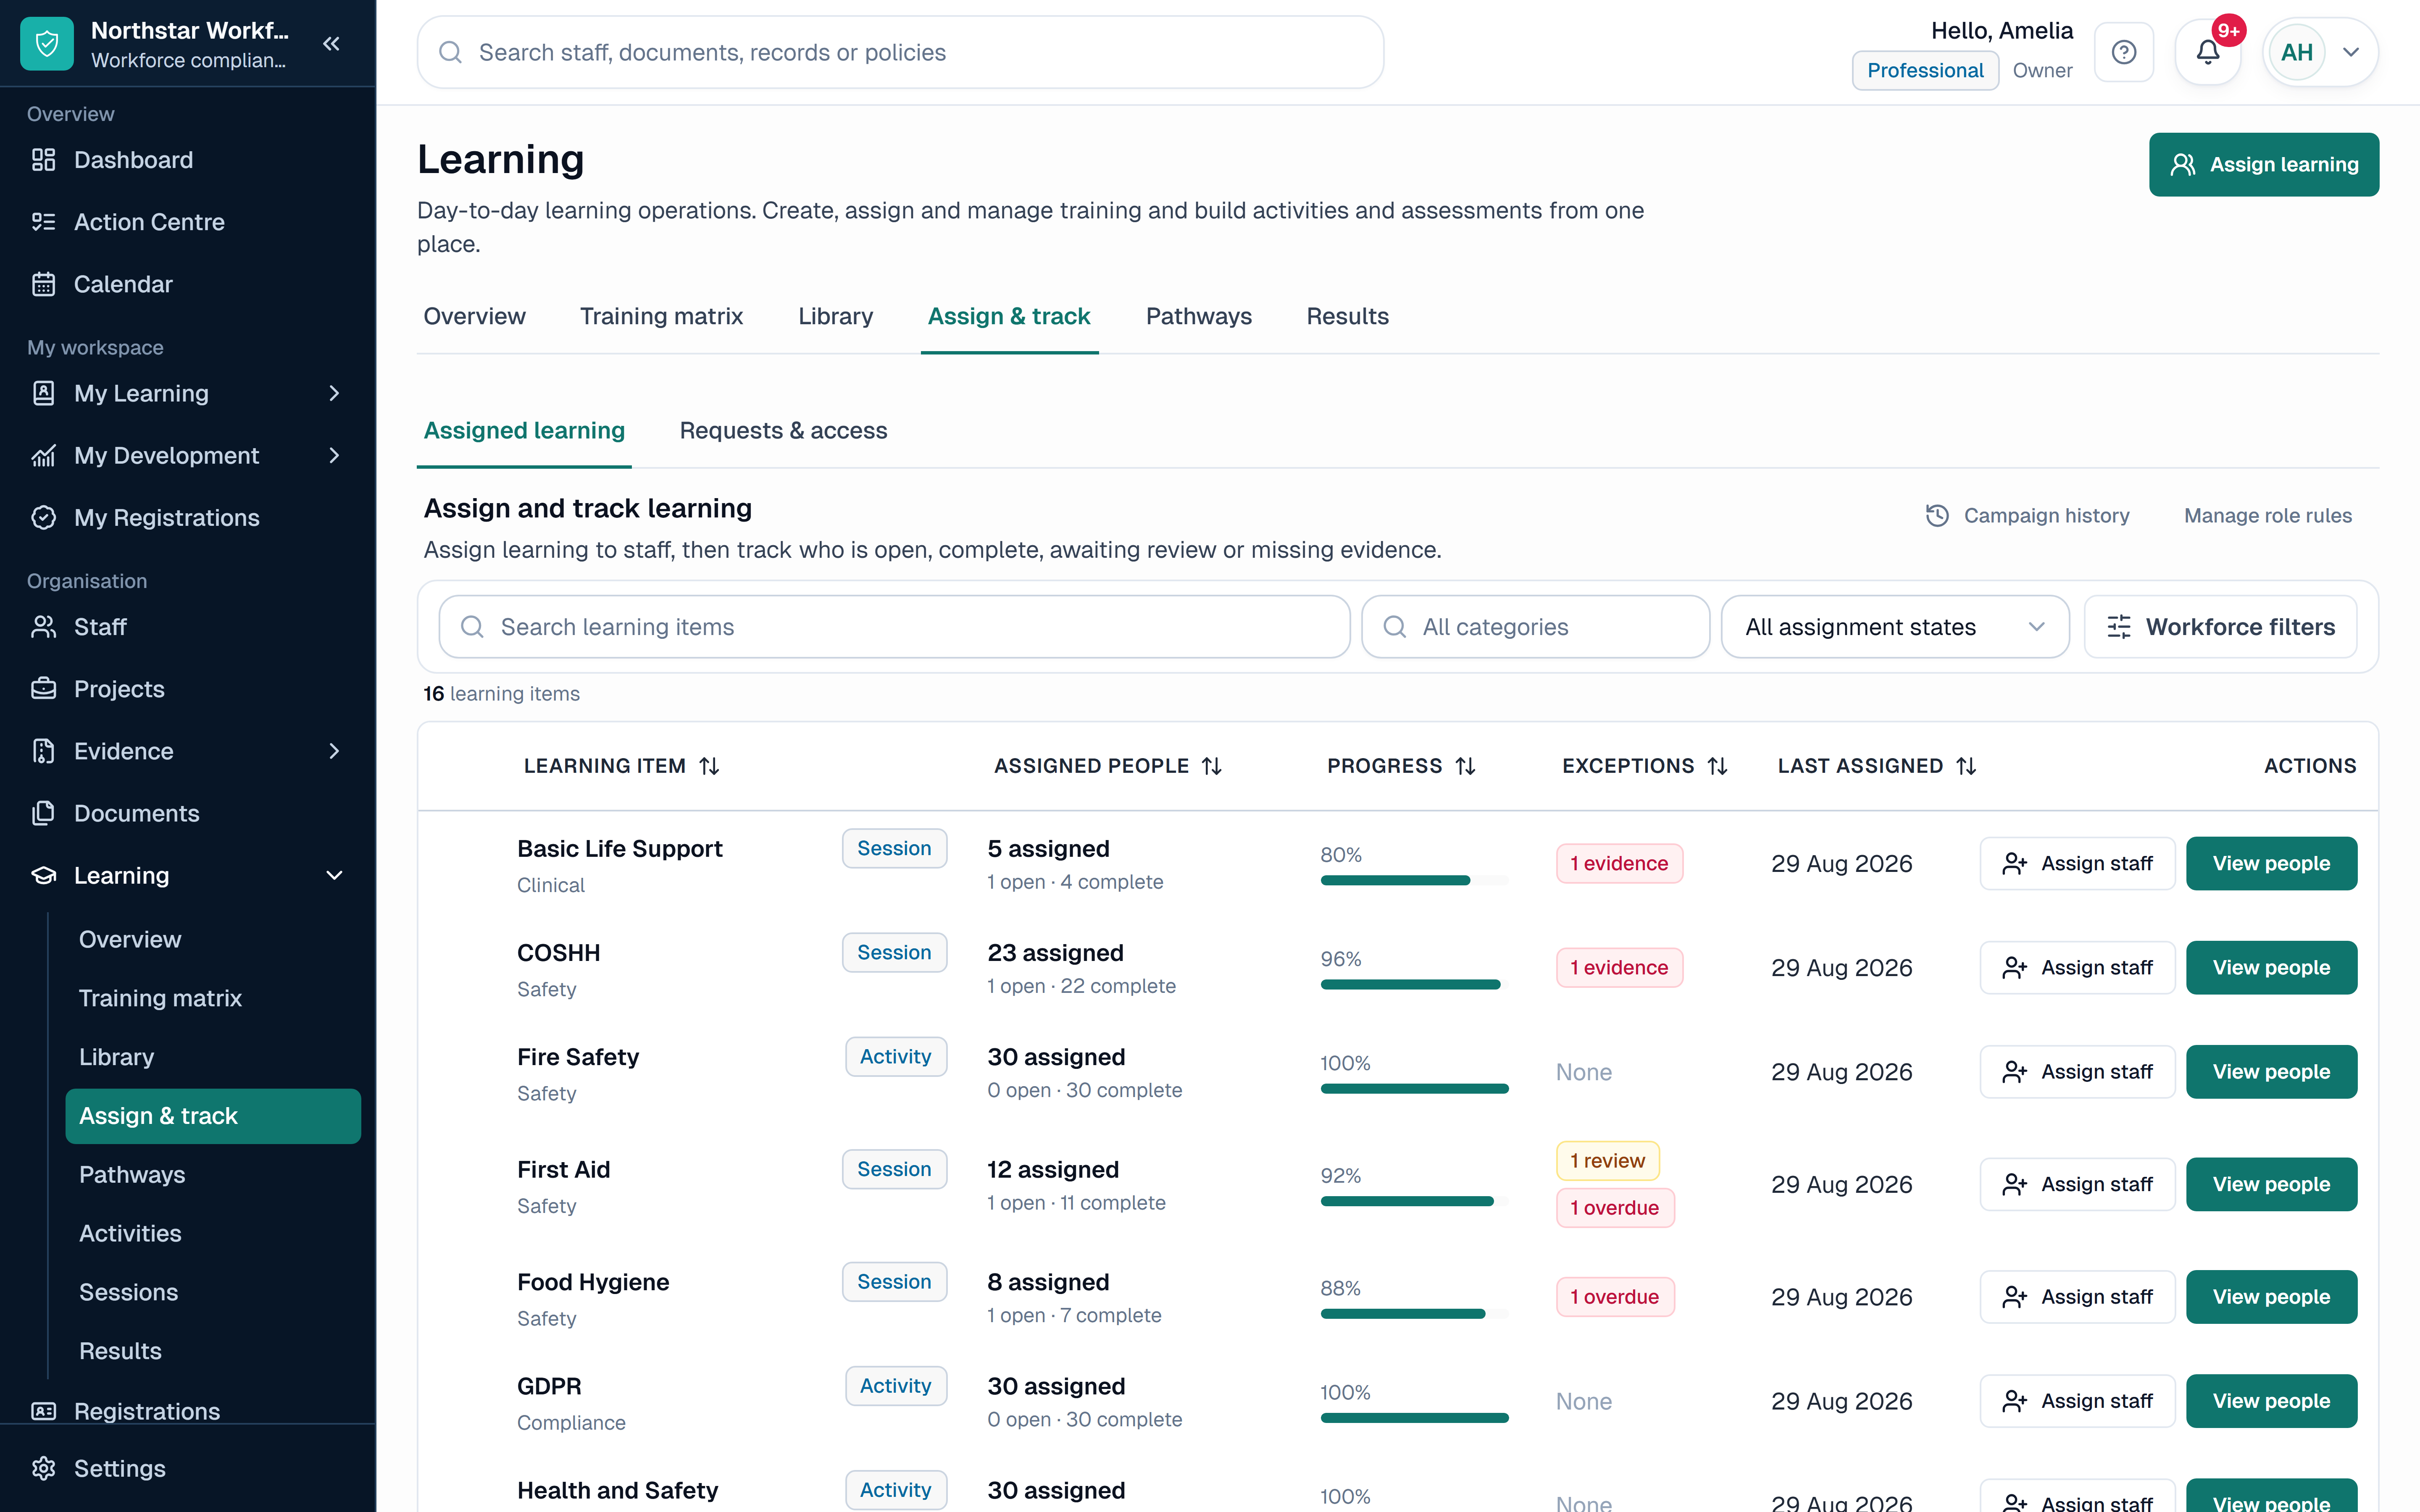Click the Registrations ID card icon
Viewport: 2420px width, 1512px height.
click(x=44, y=1411)
